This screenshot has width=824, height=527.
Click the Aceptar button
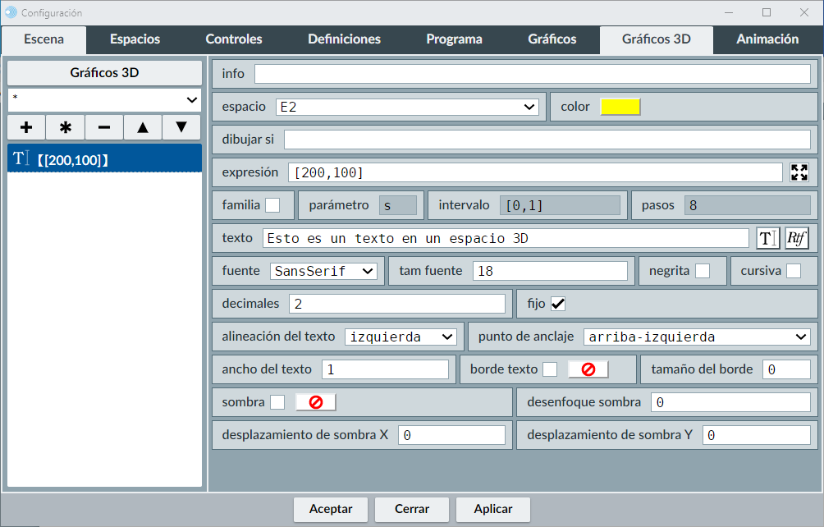click(331, 509)
